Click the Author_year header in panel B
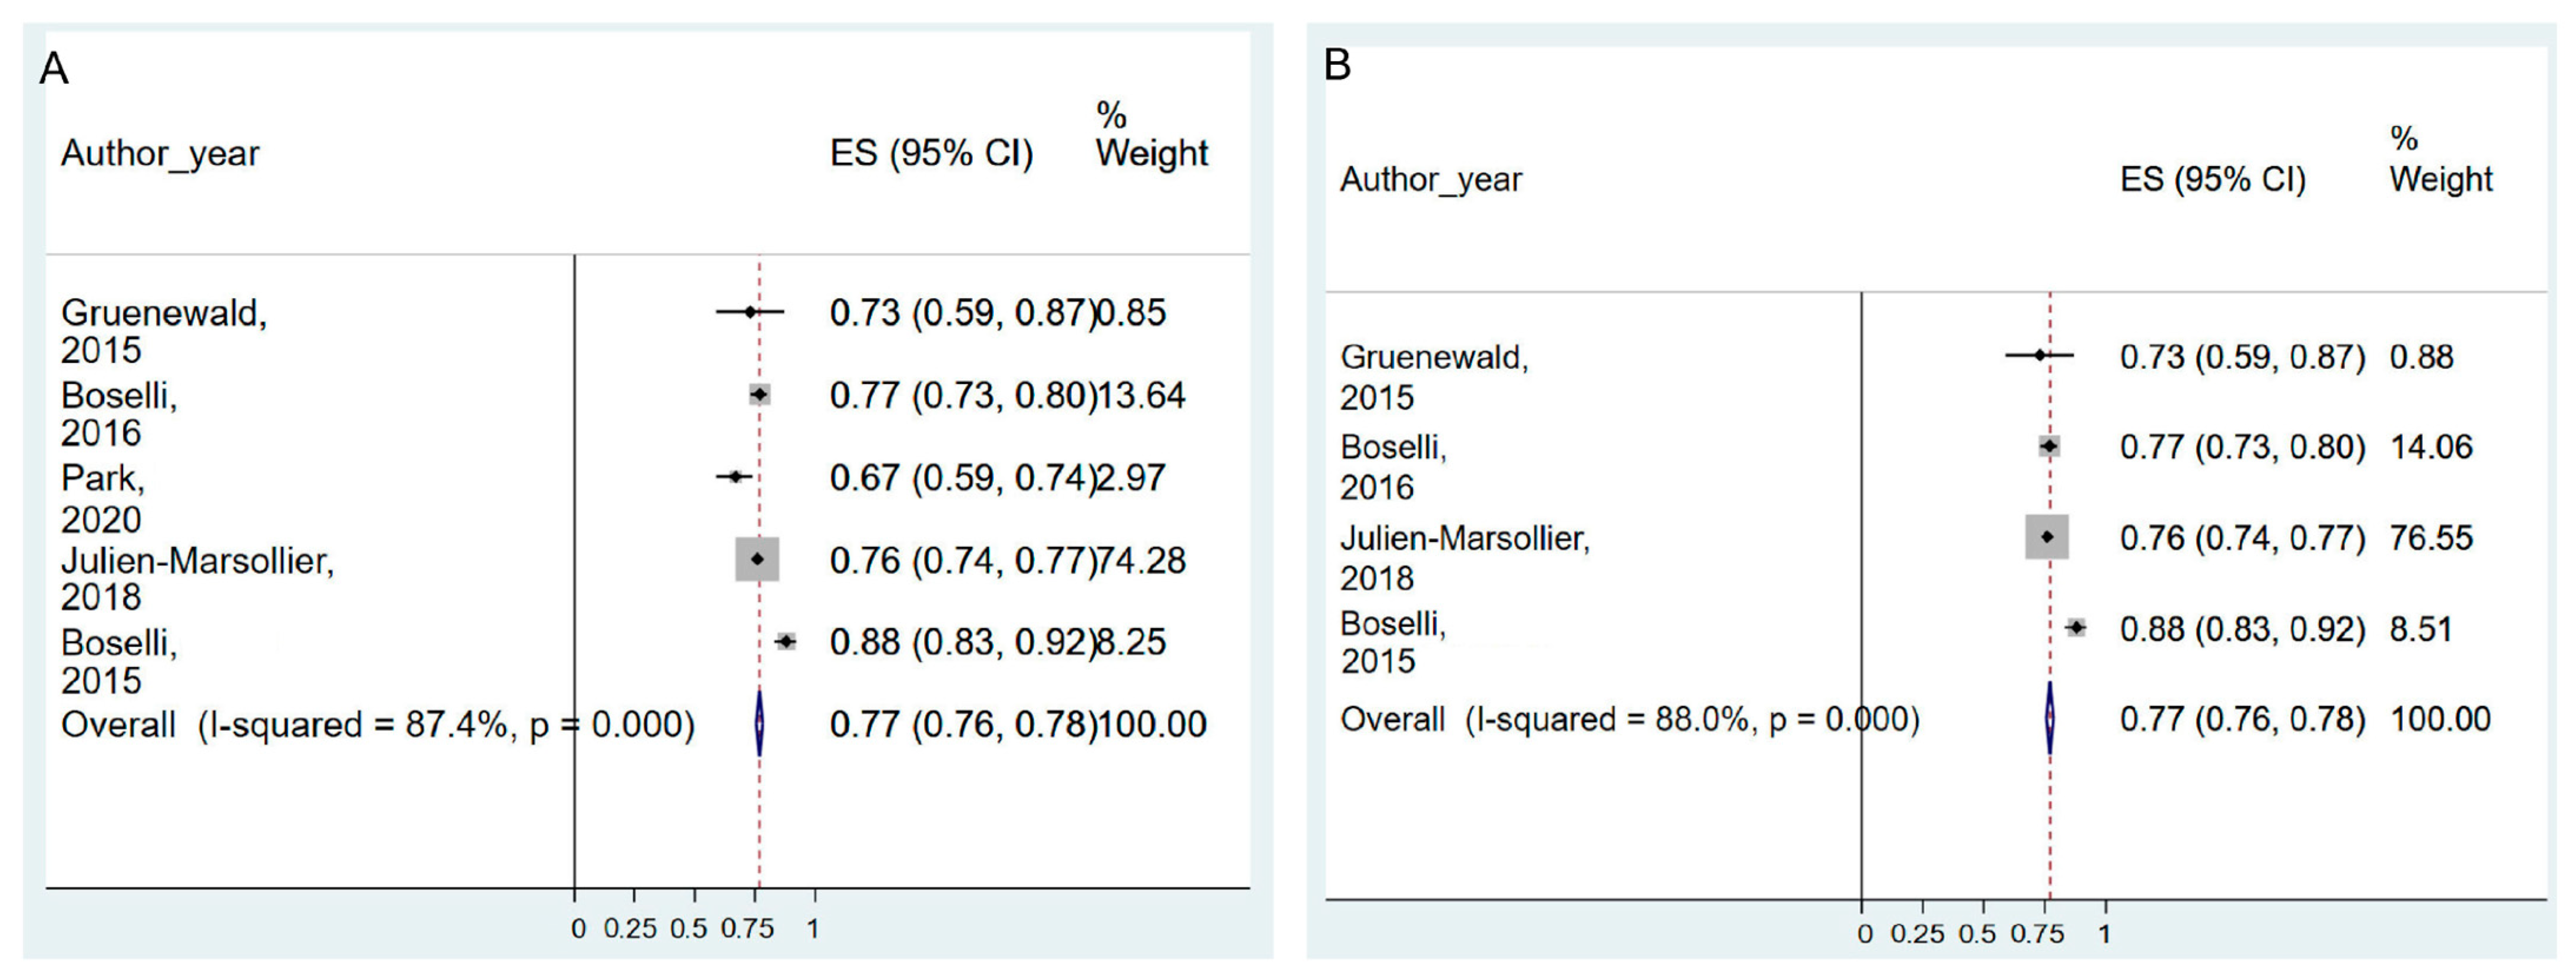The height and width of the screenshot is (980, 2576). (x=1430, y=180)
